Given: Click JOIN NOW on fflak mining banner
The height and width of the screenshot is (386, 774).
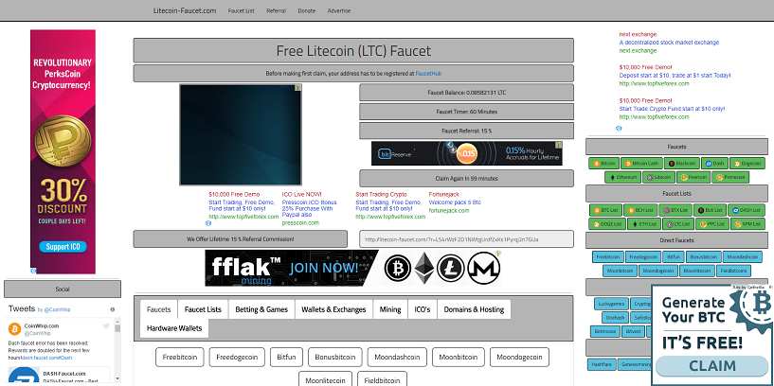Looking at the screenshot, I should (x=323, y=268).
